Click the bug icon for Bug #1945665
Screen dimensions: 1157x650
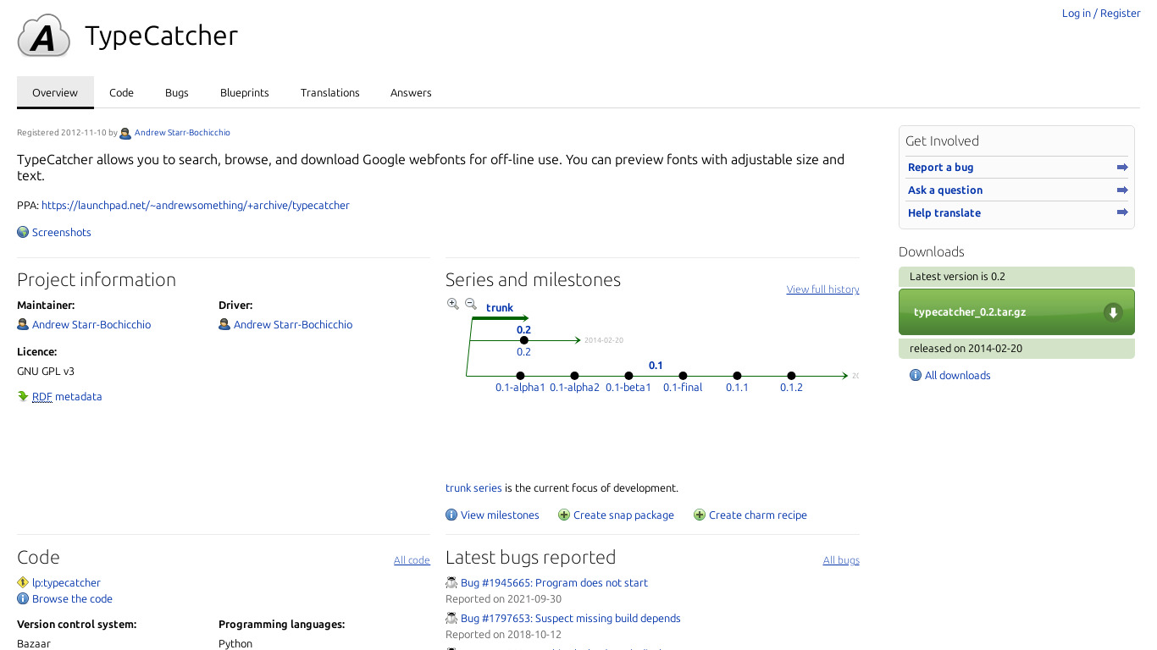click(451, 582)
